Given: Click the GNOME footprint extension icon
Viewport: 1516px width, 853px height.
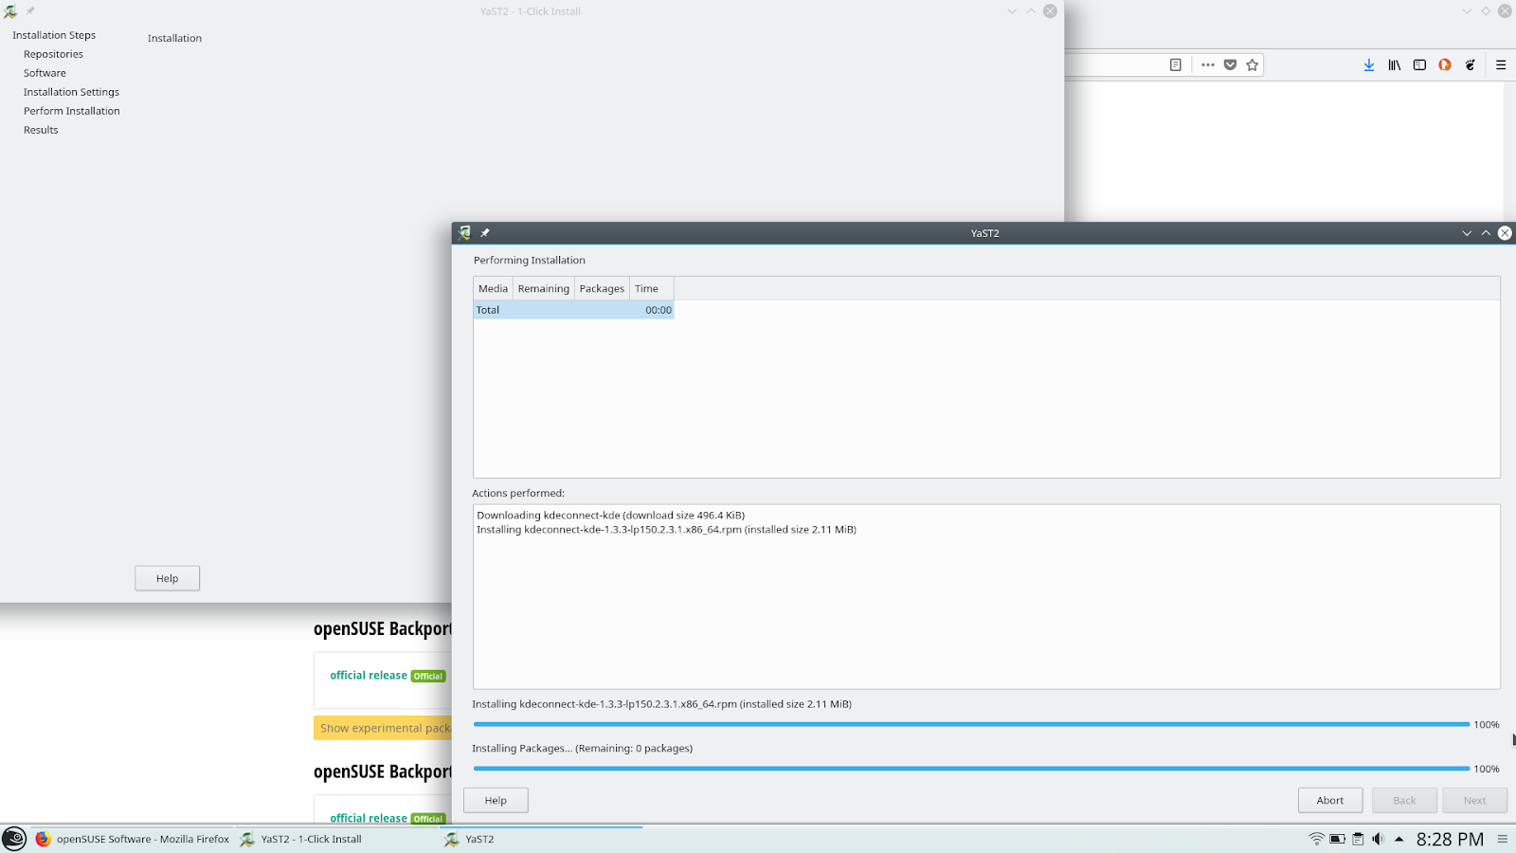Looking at the screenshot, I should [1471, 65].
